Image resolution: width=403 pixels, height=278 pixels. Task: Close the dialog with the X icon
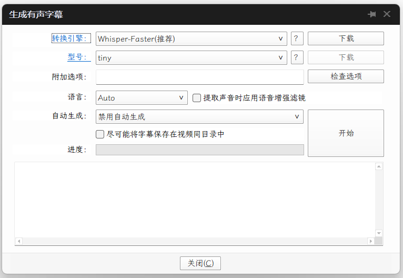pos(387,14)
